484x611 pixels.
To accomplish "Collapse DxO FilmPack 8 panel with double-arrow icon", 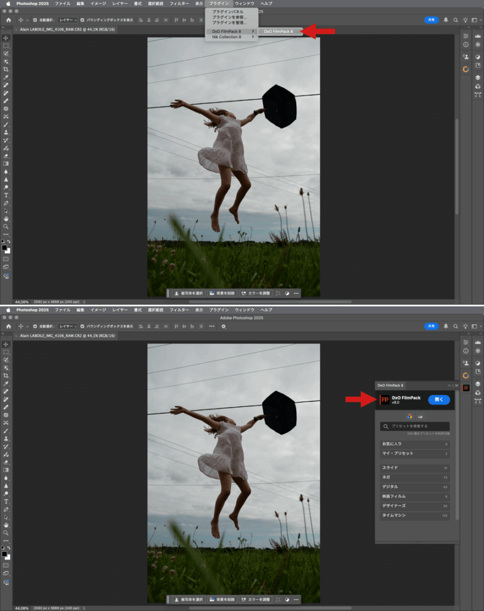I will click(x=450, y=385).
